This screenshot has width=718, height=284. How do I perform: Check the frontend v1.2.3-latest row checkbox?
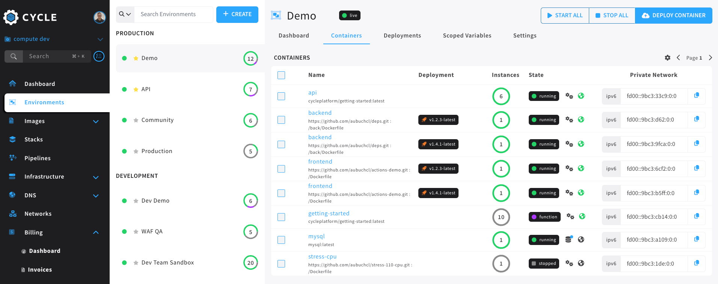(x=281, y=169)
